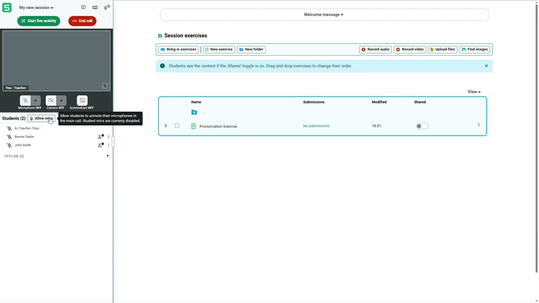Grab the drag handle of Pronunciation Exercise
Screen dimensions: 539x303
pyautogui.click(x=166, y=126)
